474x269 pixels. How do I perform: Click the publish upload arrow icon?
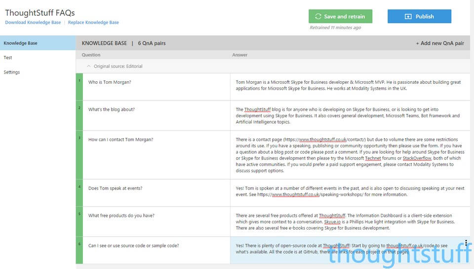[408, 17]
